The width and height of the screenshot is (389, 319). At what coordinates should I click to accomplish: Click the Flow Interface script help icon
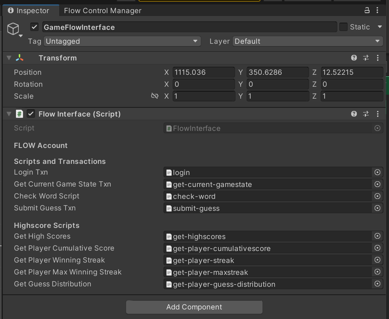pyautogui.click(x=354, y=114)
